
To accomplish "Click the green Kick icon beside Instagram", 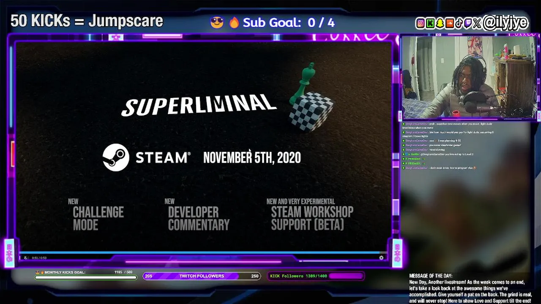I will 430,24.
